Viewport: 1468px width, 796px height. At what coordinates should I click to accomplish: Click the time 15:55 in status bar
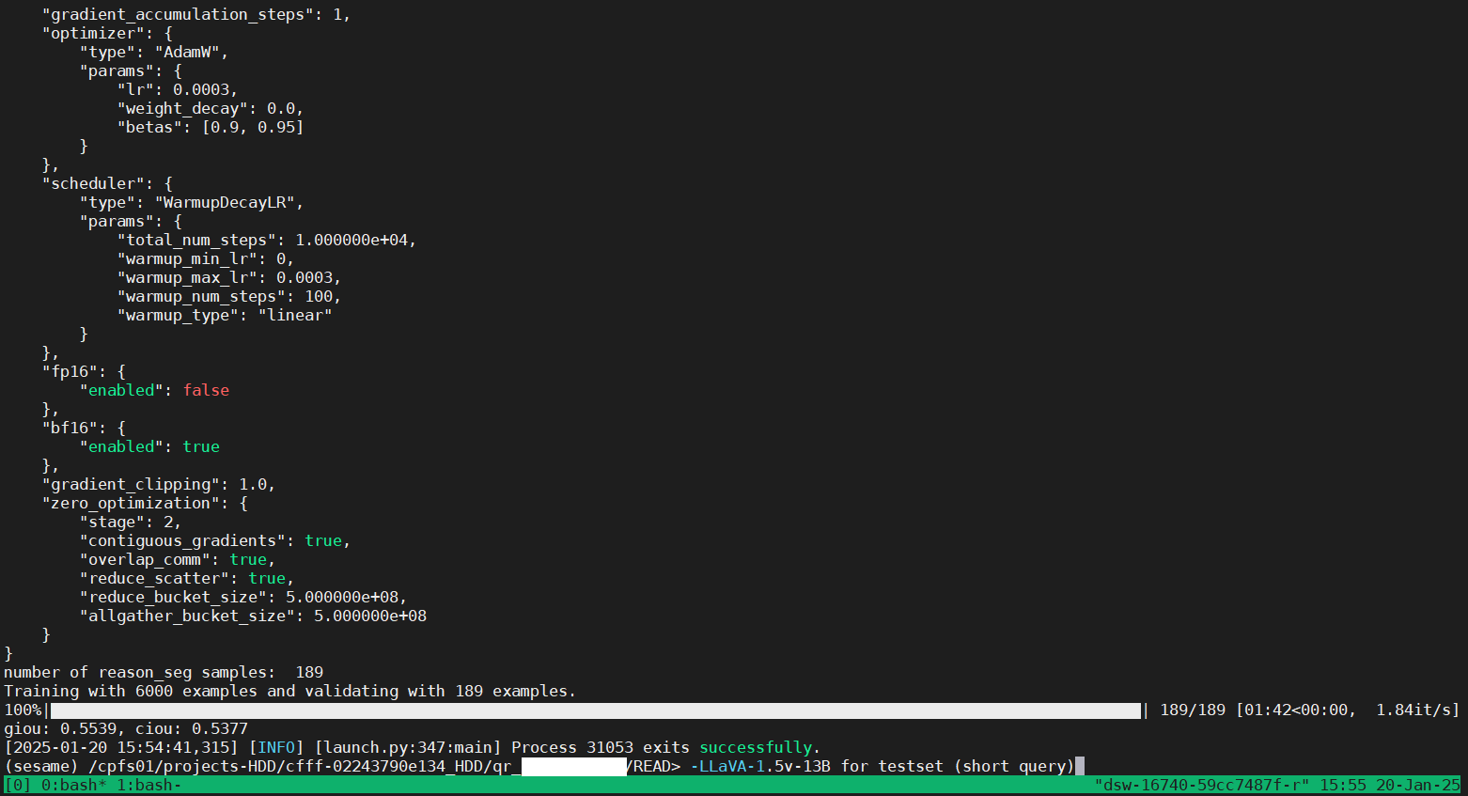click(1343, 785)
